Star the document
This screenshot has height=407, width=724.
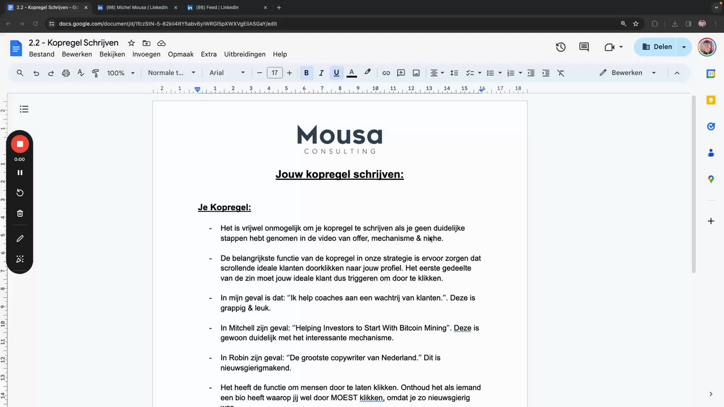tap(131, 43)
